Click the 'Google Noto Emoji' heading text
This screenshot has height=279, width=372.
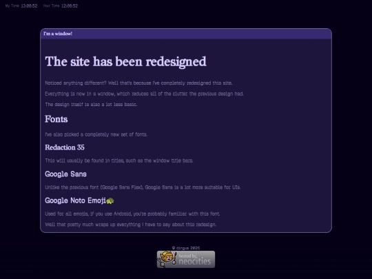click(x=76, y=200)
